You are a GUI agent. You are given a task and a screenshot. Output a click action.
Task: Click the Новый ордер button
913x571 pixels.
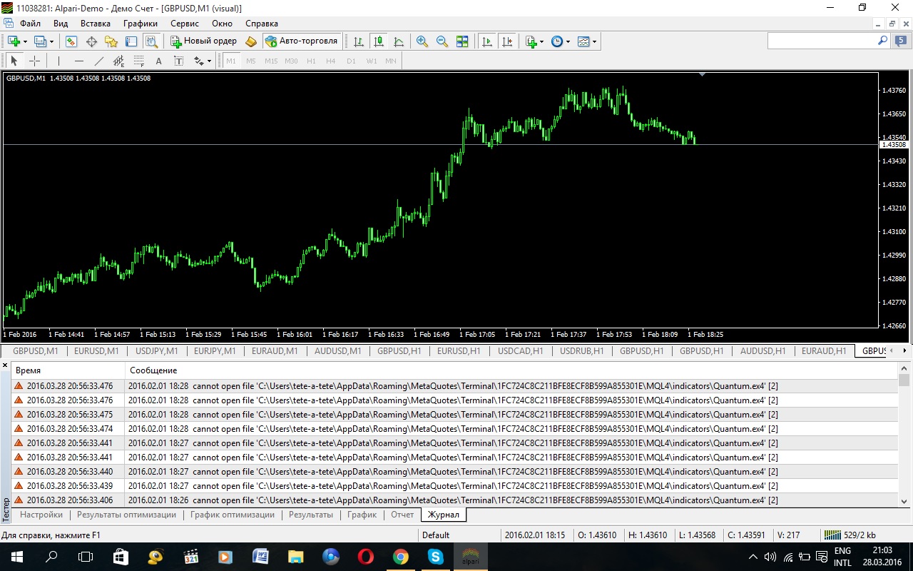click(204, 41)
